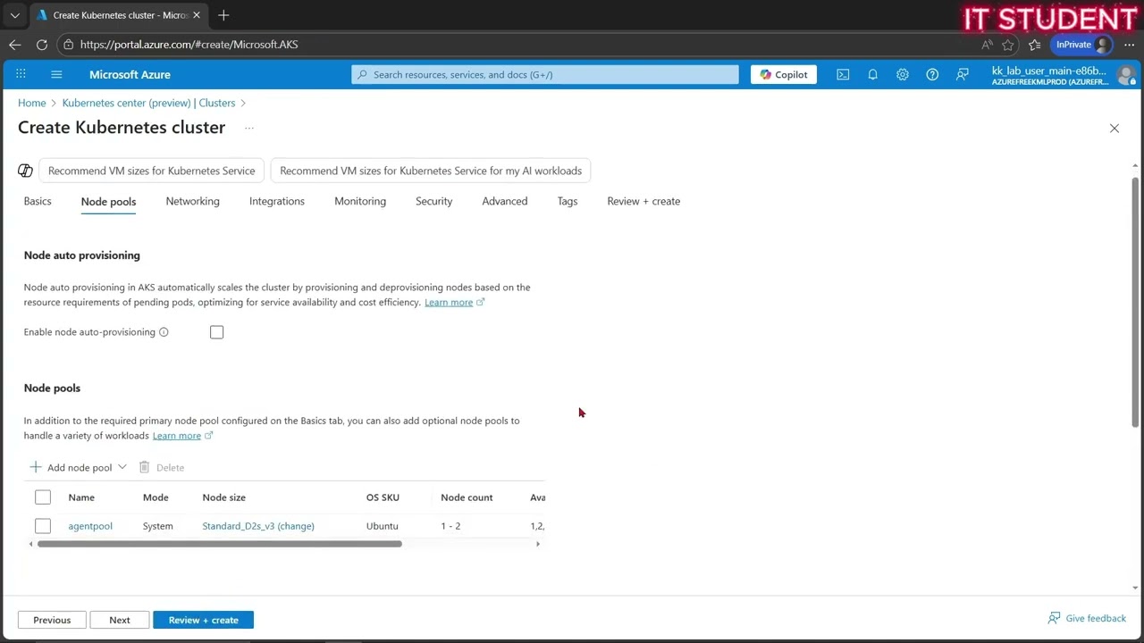Open the Advanced tab

click(x=505, y=201)
